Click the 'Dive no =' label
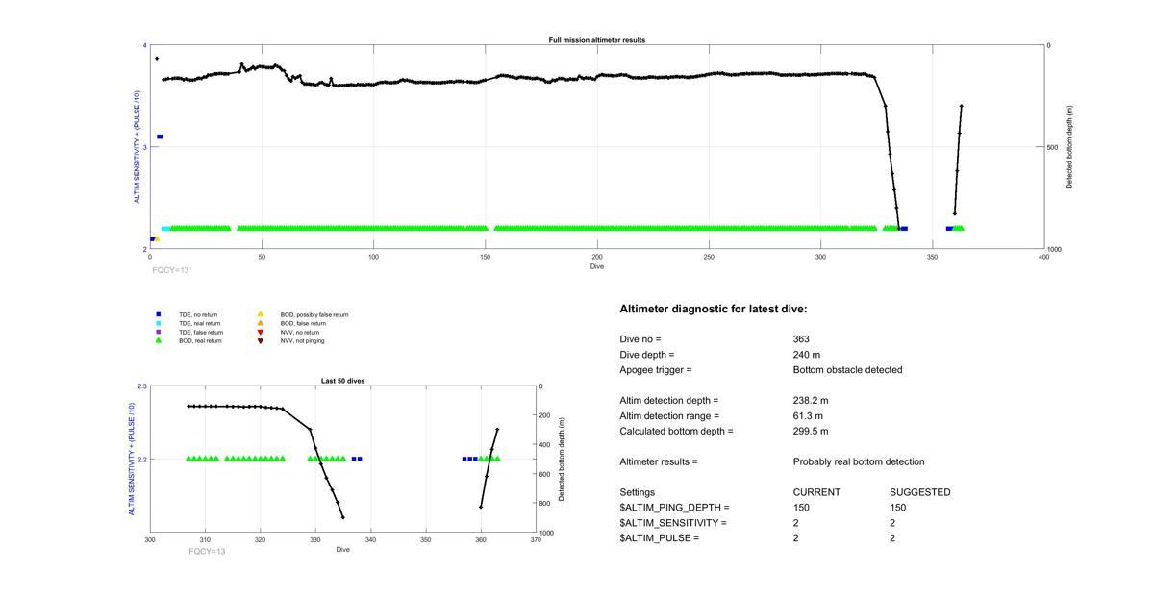Image resolution: width=1154 pixels, height=598 pixels. pyautogui.click(x=640, y=339)
